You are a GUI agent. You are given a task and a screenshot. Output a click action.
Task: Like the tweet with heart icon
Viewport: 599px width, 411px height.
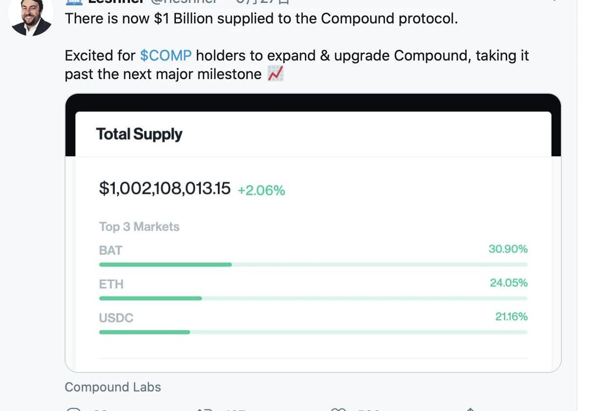click(338, 409)
